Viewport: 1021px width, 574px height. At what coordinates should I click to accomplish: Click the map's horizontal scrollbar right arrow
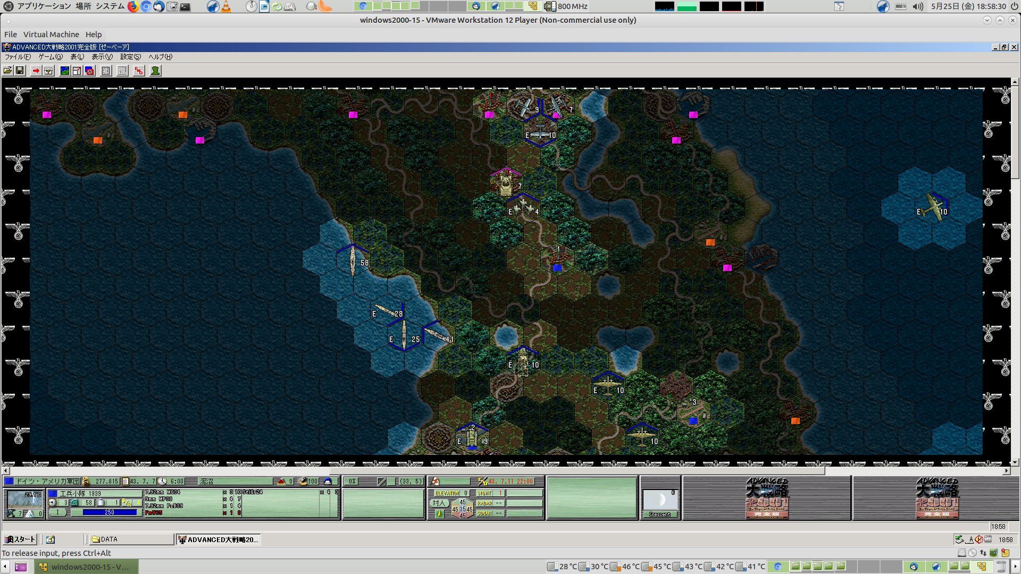tap(1006, 471)
